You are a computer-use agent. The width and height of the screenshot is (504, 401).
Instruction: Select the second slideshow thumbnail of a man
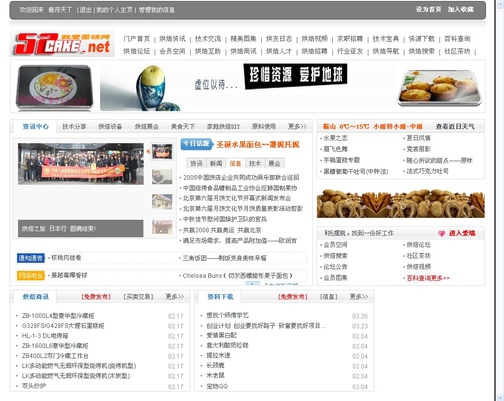(162, 177)
